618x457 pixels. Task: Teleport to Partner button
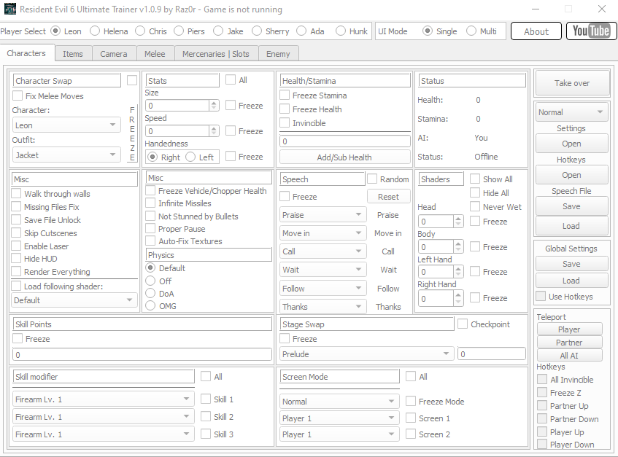pyautogui.click(x=569, y=343)
